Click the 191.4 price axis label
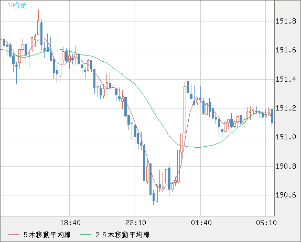This screenshot has height=242, width=301. pyautogui.click(x=286, y=79)
